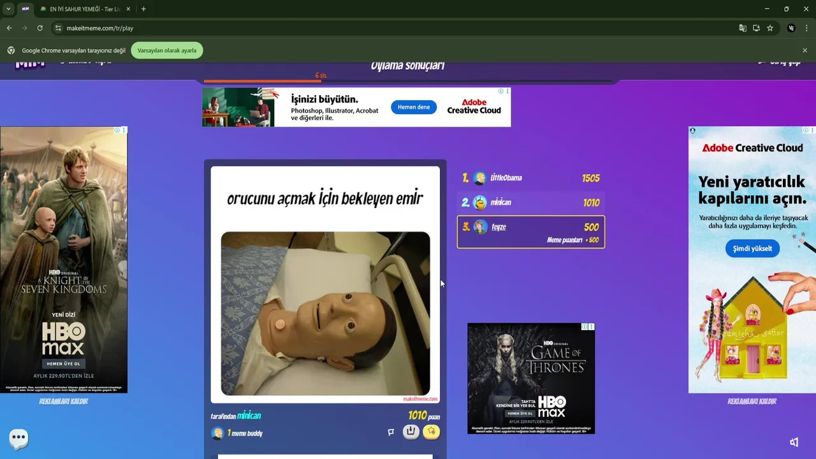Click meme caption 'orucunu açmak için bekleyen emir'
816x459 pixels.
[325, 199]
